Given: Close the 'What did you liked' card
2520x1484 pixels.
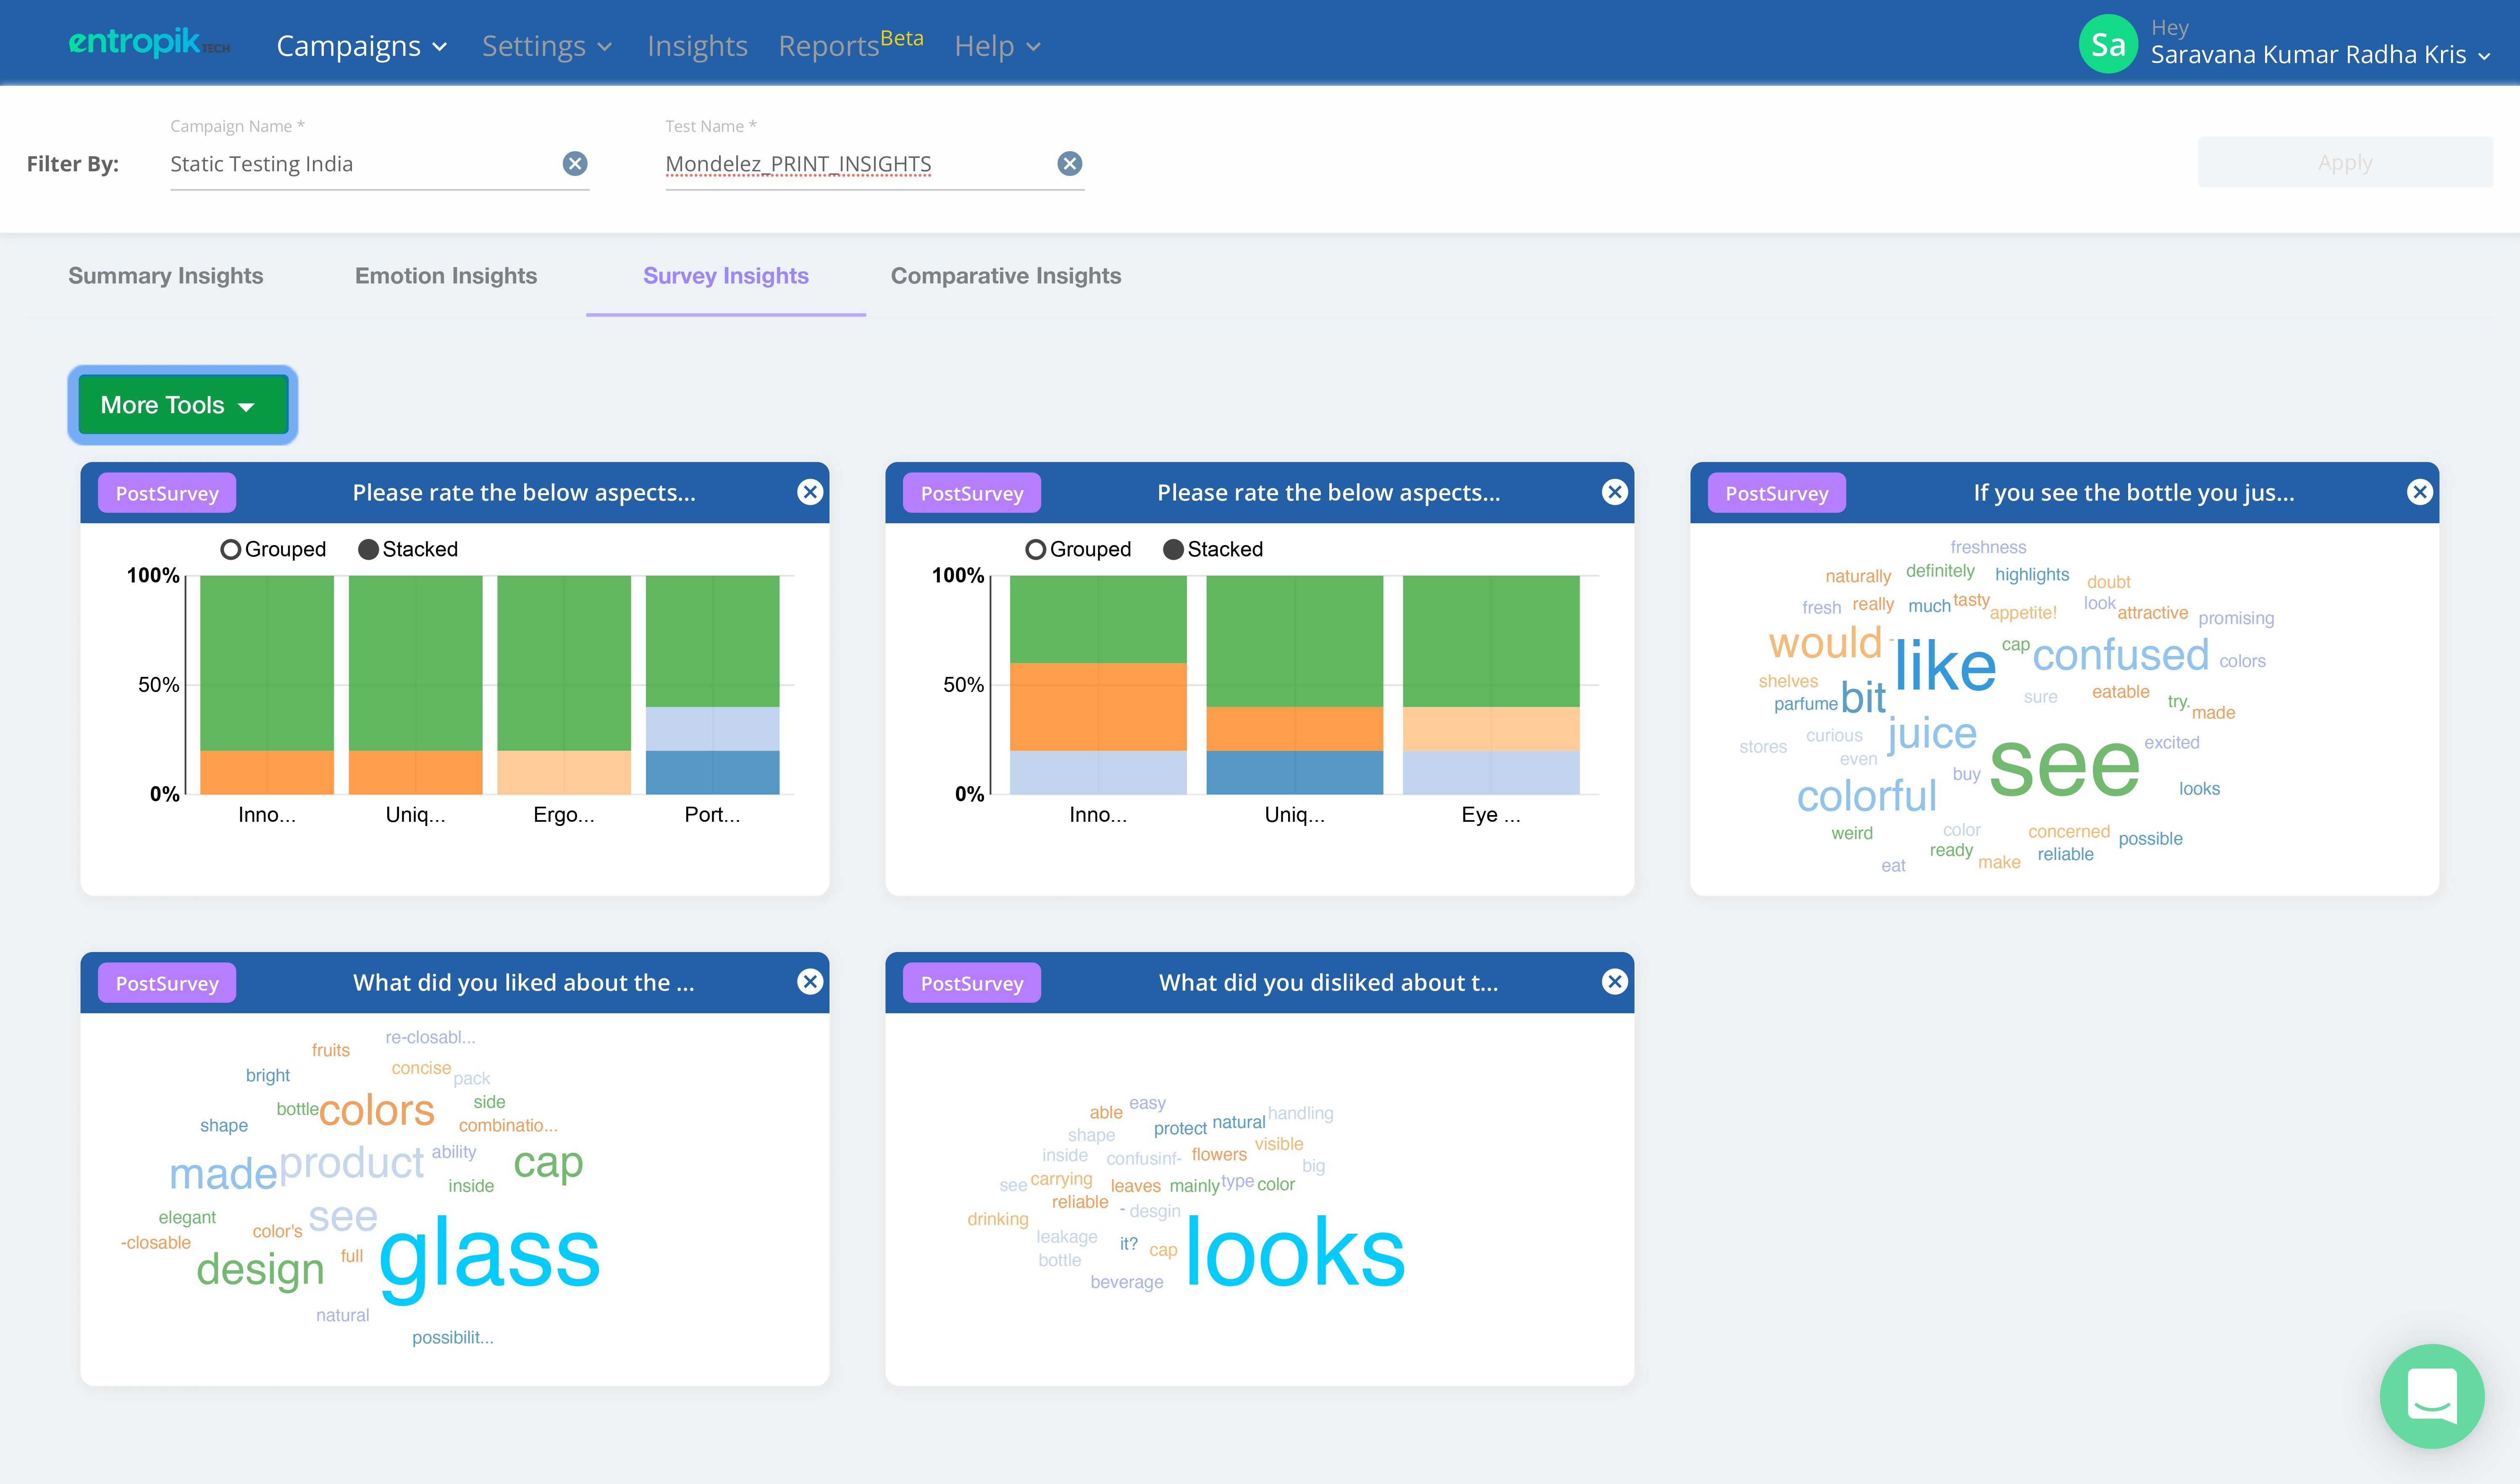Looking at the screenshot, I should 810,982.
